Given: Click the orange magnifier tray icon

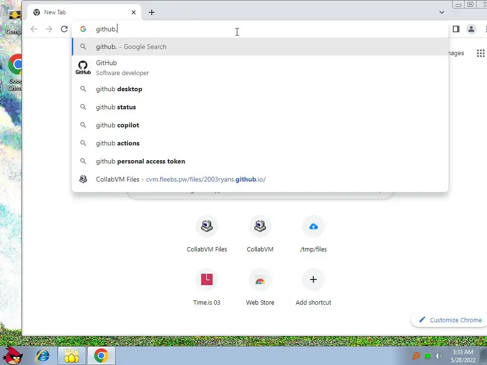Looking at the screenshot, I should [x=416, y=356].
